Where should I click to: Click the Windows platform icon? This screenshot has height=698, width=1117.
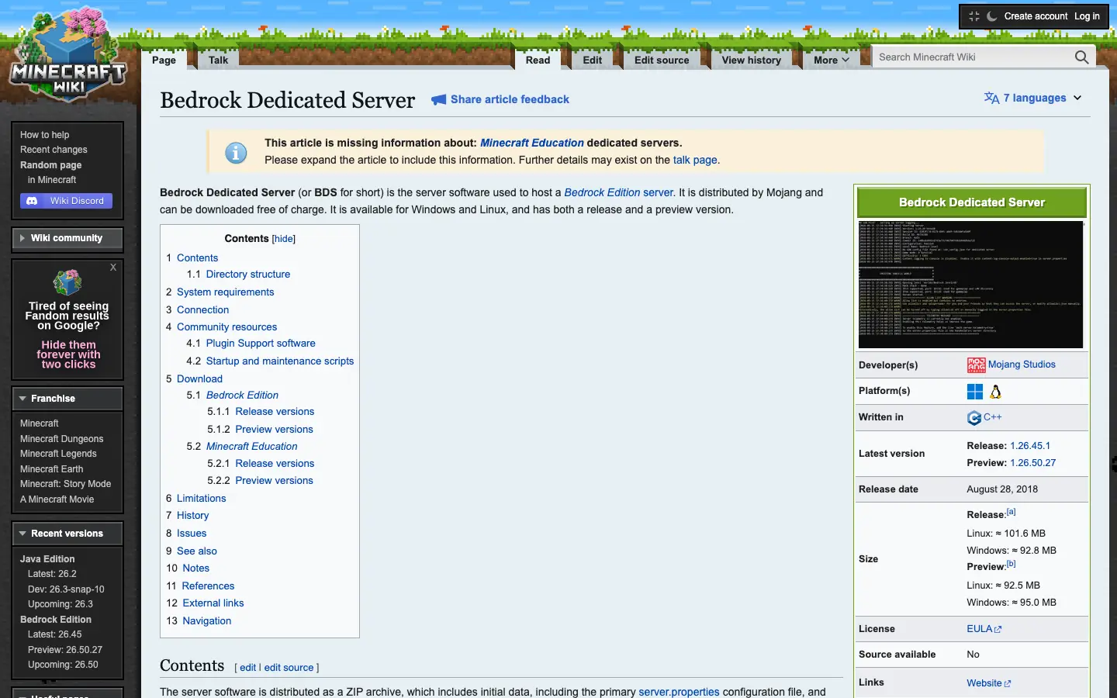click(x=975, y=392)
